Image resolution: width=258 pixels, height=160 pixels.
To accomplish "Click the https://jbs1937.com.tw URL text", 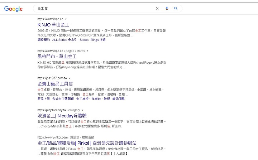I will [x=52, y=78].
